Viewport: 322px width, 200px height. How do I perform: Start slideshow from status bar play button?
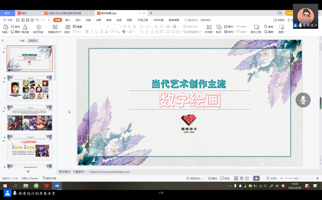256,178
